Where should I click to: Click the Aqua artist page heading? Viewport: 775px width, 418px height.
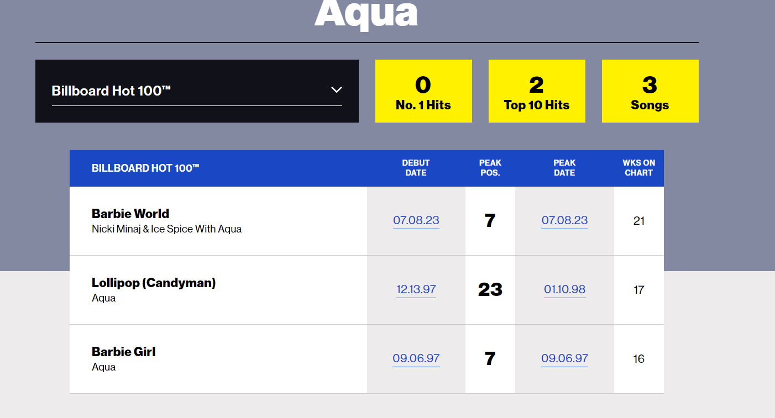(x=366, y=14)
